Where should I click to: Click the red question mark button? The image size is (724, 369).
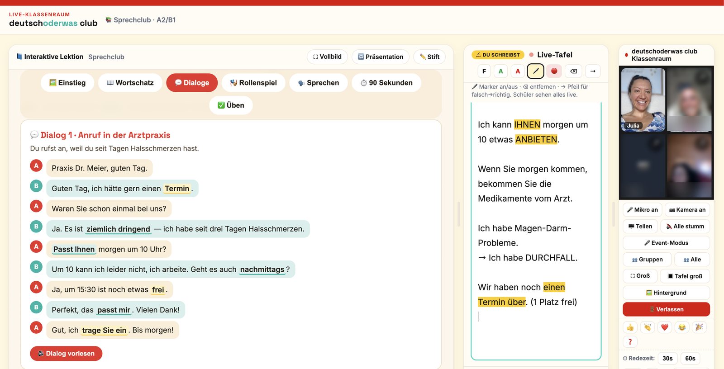click(630, 342)
